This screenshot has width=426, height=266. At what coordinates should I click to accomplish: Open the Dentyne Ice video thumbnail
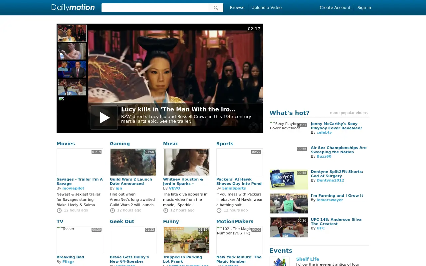[289, 180]
